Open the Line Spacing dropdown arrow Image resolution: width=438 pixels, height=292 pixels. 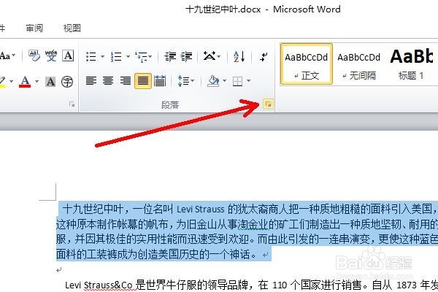[x=193, y=81]
